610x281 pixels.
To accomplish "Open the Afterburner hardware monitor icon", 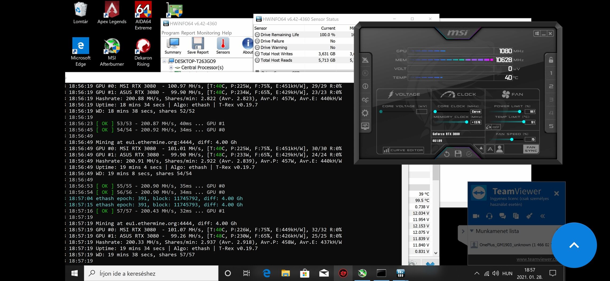I will 365,126.
